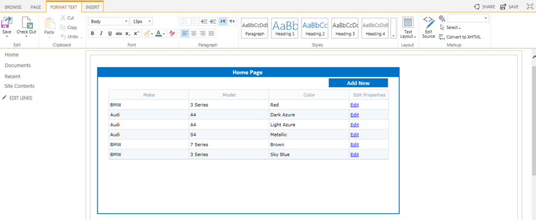Apply the Heading 3 style

[x=345, y=28]
